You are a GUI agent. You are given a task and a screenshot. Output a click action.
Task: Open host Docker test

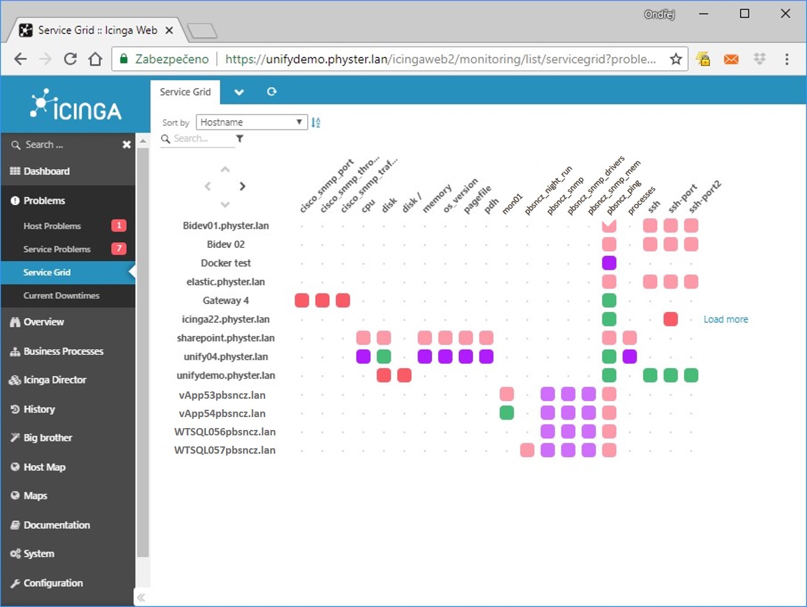[225, 263]
